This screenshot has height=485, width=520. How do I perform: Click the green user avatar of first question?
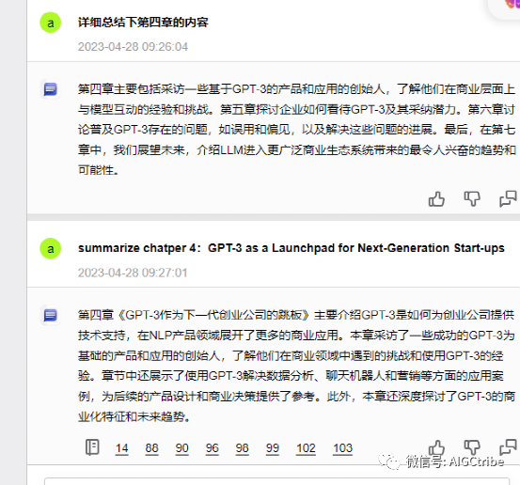(51, 23)
